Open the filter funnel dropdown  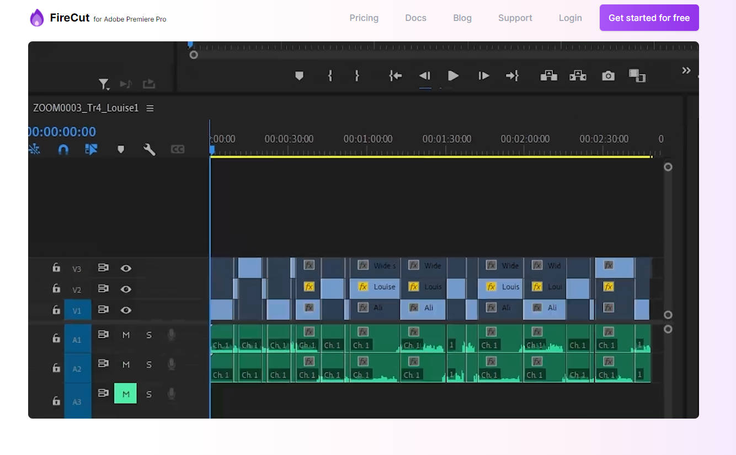[103, 84]
